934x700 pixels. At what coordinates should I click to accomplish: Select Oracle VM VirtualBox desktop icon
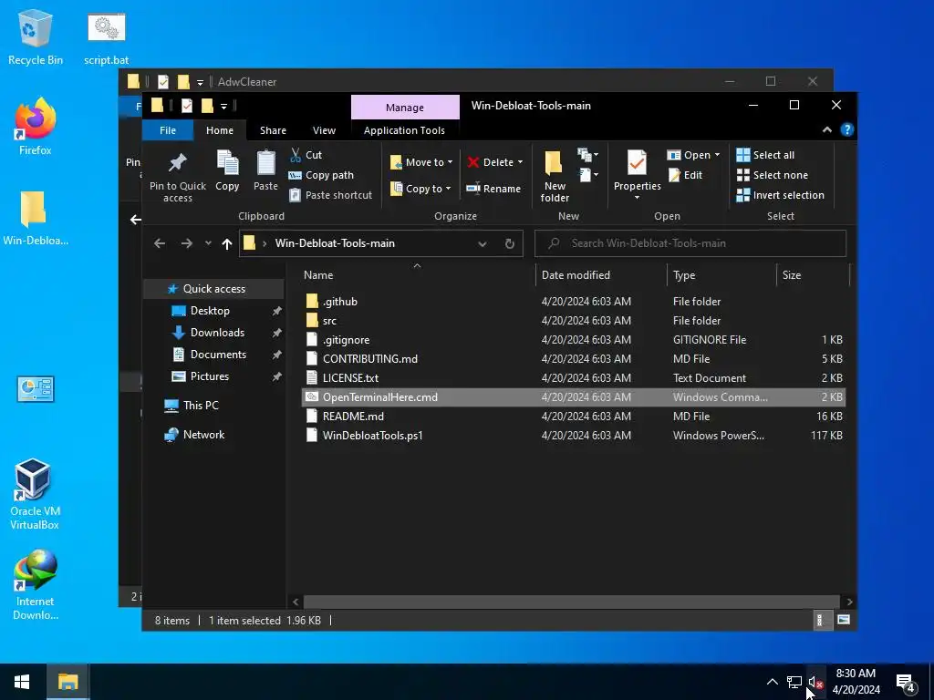tap(35, 493)
